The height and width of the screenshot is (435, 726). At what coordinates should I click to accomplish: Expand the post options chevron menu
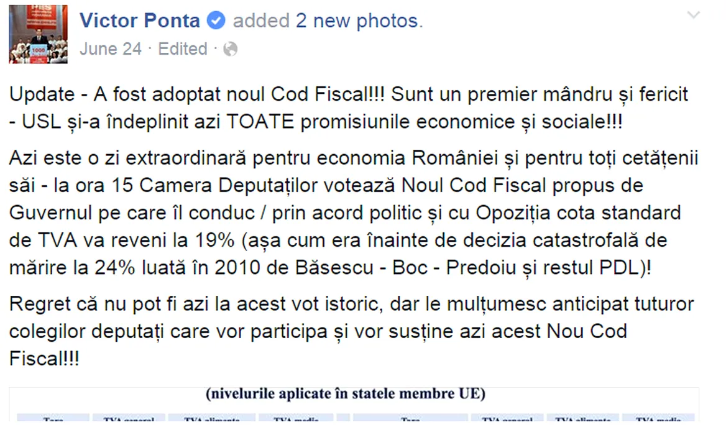(694, 16)
